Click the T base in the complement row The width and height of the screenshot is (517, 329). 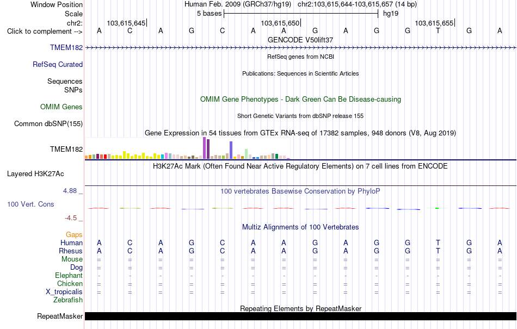pos(438,31)
